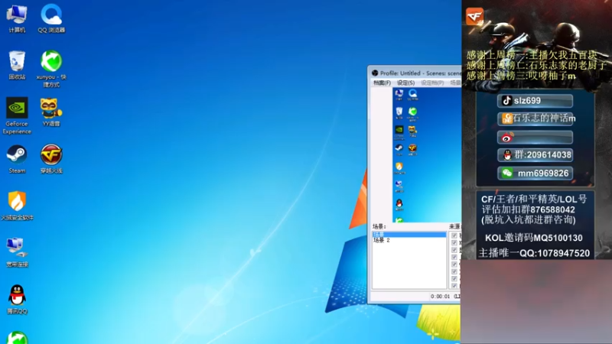The image size is (612, 344).
Task: Open the 设定(S) menu in OBS
Action: click(405, 83)
